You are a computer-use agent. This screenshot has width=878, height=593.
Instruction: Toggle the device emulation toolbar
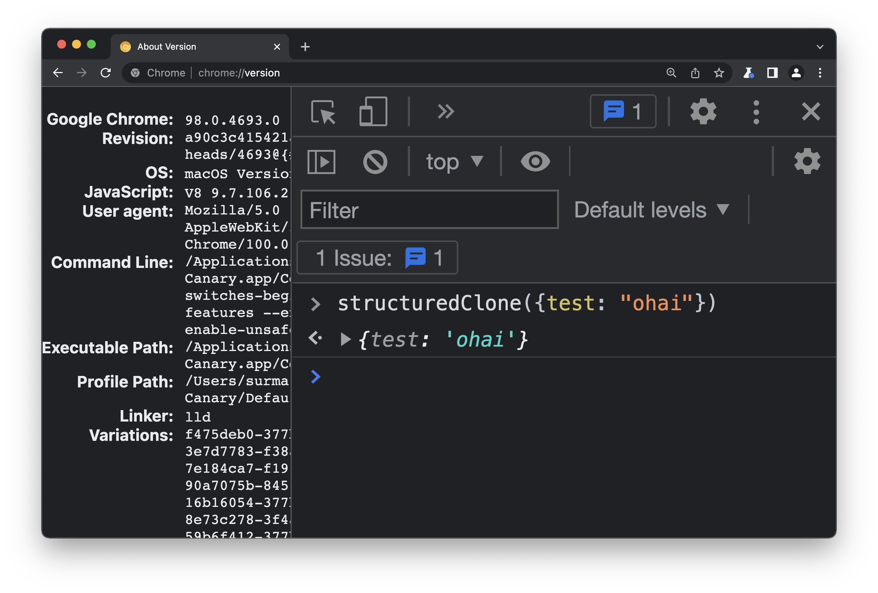point(373,112)
